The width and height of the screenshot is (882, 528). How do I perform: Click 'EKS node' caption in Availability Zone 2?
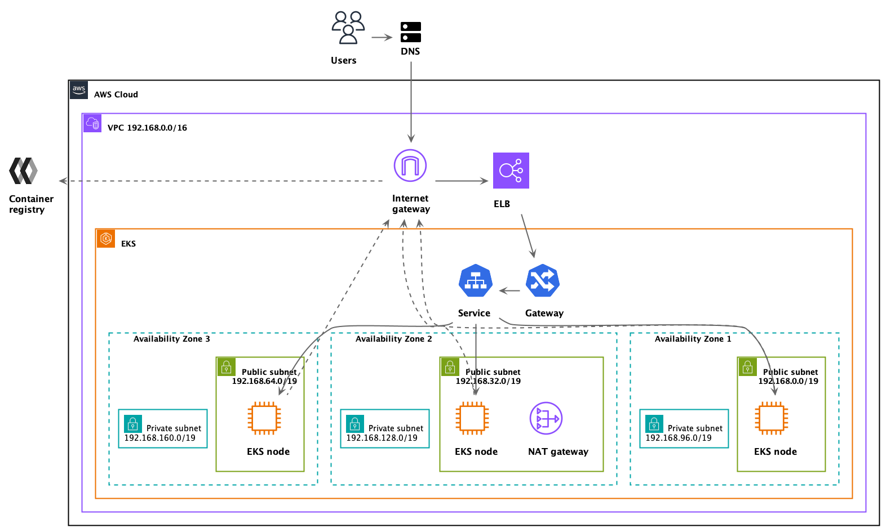(476, 451)
